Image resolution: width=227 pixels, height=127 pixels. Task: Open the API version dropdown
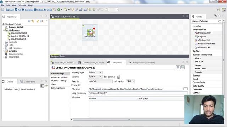130,81
